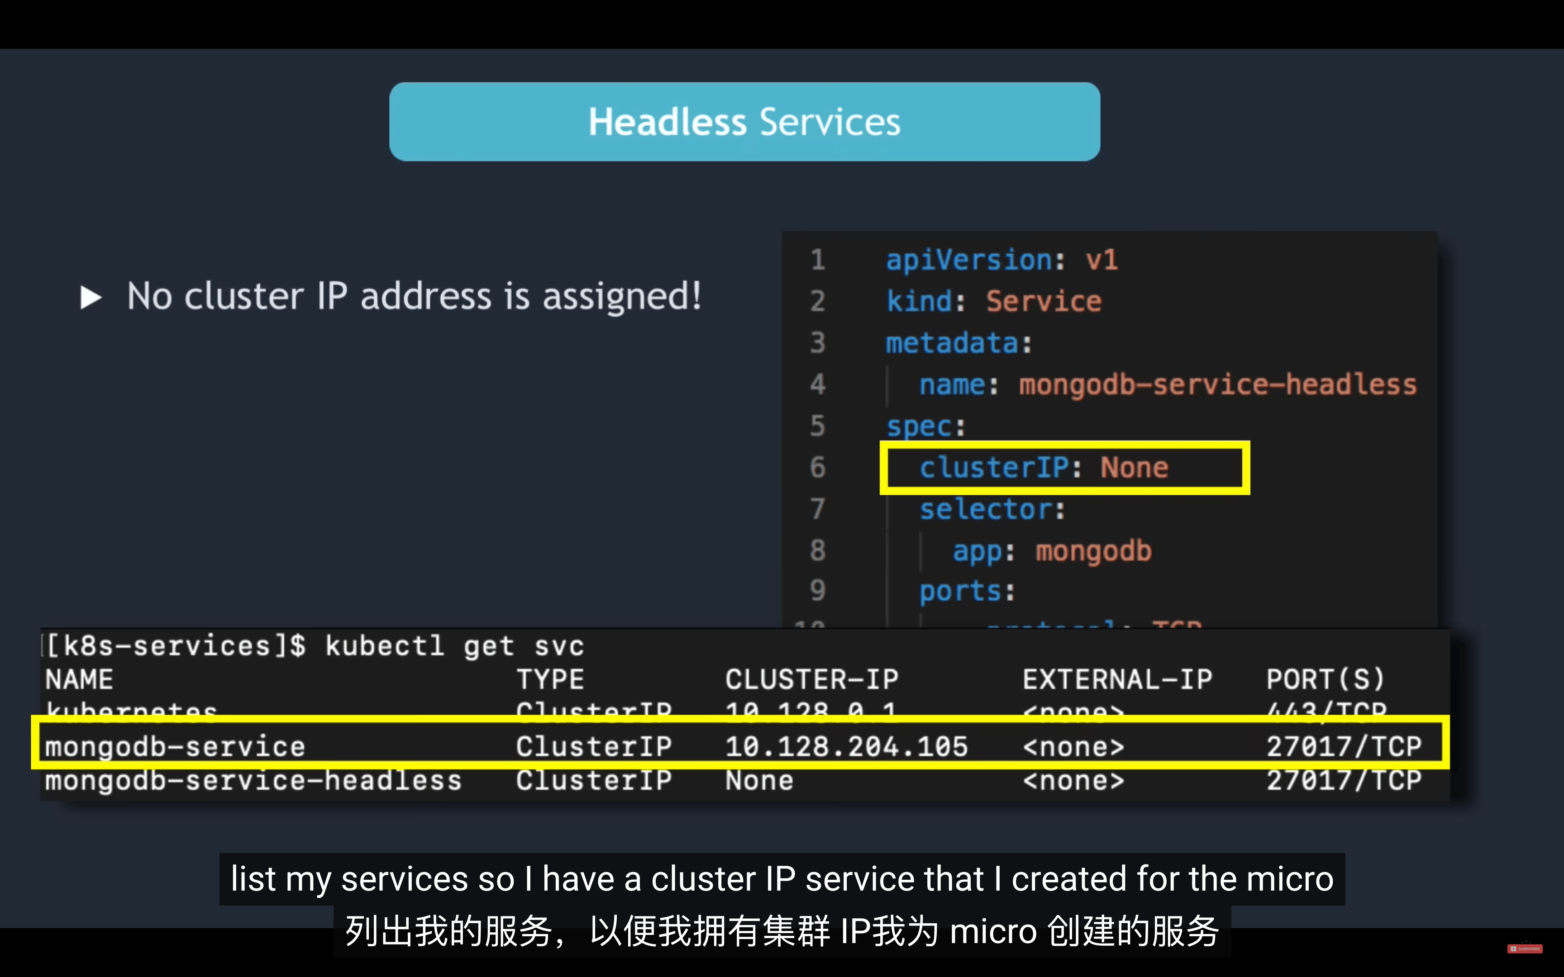Click line number 3 in the YAML gutter
The width and height of the screenshot is (1564, 977).
(818, 342)
